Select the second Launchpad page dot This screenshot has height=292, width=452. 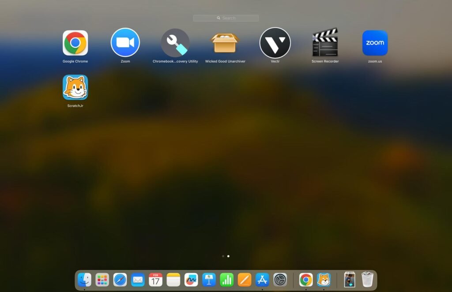[228, 256]
